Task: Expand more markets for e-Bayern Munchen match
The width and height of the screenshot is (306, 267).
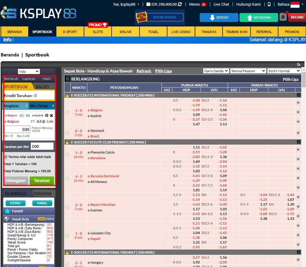Action: click(x=298, y=207)
